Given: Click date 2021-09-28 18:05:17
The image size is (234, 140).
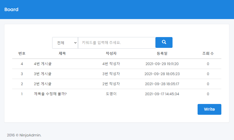Looking at the screenshot, I should click(x=162, y=84).
